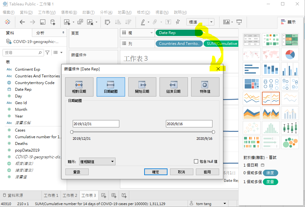Select the relative date filter type

tap(79, 87)
